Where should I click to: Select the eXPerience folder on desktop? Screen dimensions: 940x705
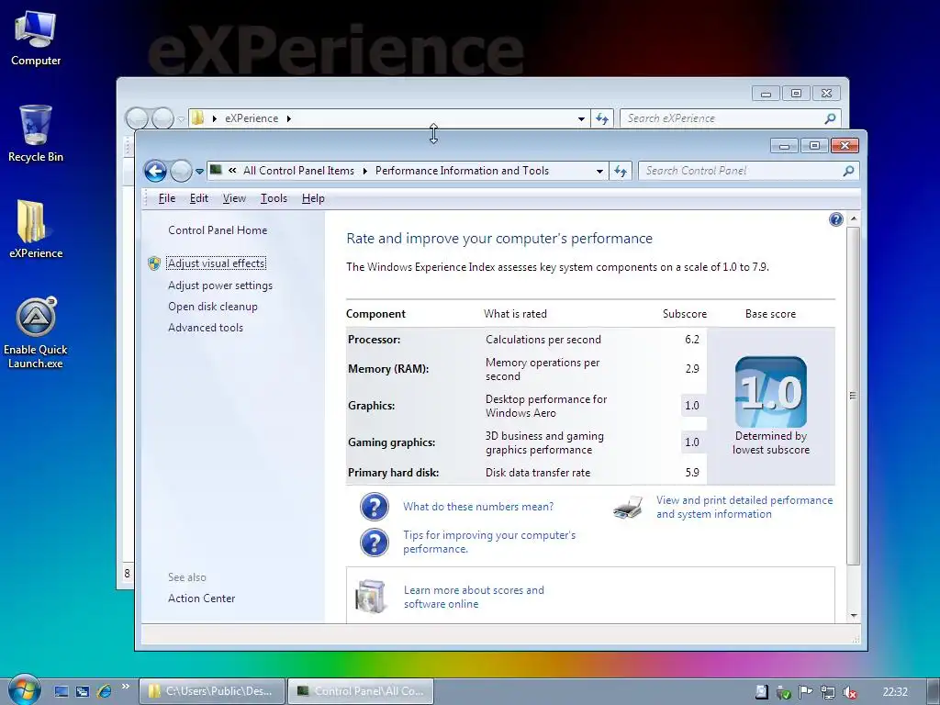coord(36,229)
